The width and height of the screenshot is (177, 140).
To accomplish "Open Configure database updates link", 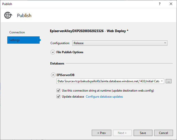I will (104, 97).
